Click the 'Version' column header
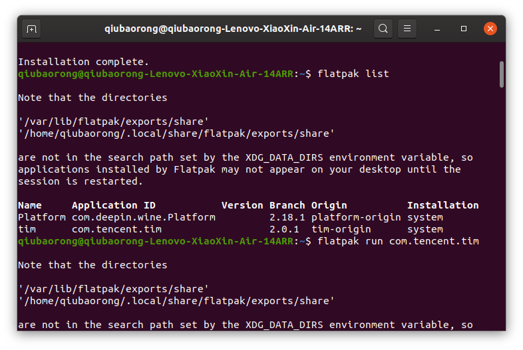The width and height of the screenshot is (523, 350). click(242, 205)
